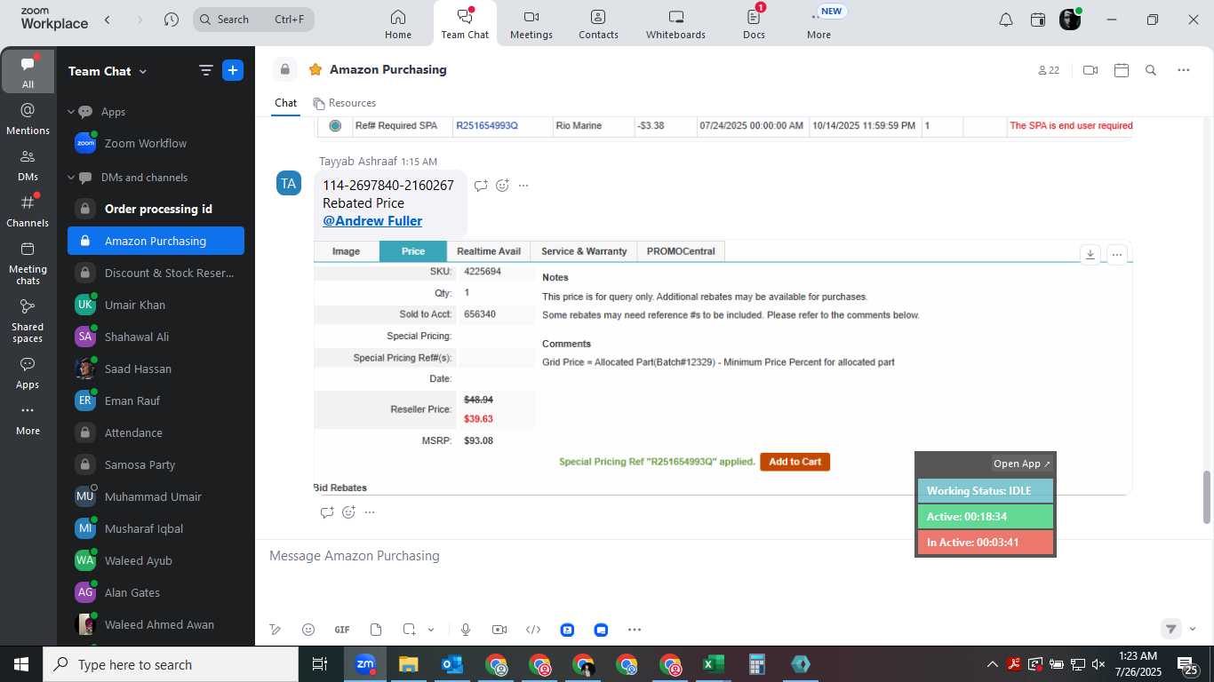Open the Contacts tab
This screenshot has width=1214, height=682.
point(598,24)
